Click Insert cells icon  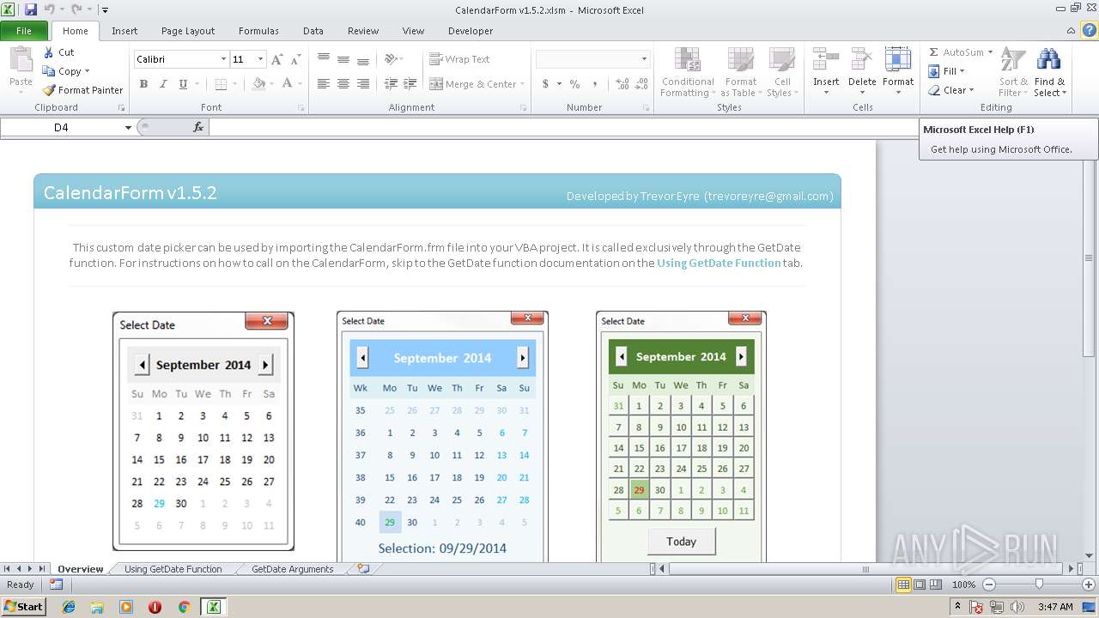(x=826, y=59)
